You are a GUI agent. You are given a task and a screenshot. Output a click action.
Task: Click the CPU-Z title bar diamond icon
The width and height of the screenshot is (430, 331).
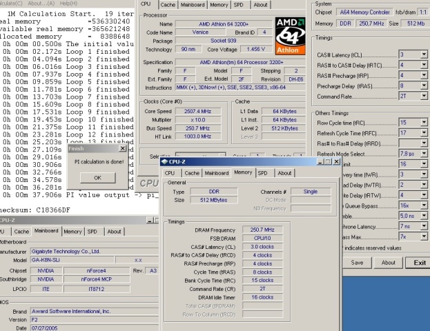pos(164,161)
